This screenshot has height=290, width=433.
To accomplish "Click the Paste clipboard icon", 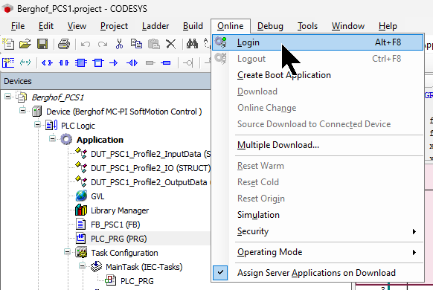I will click(x=154, y=44).
